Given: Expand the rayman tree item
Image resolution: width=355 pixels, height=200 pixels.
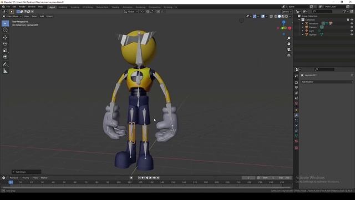Looking at the screenshot, I should pos(303,34).
